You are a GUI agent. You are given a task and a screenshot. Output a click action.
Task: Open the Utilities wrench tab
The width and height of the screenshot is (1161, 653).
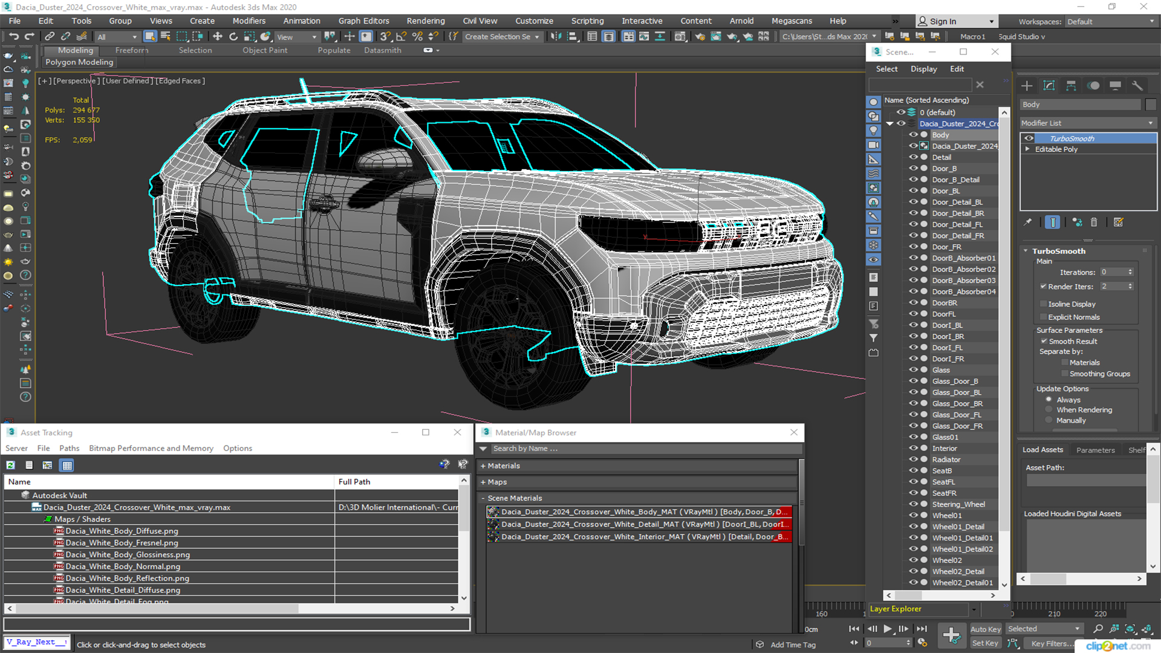click(1137, 86)
